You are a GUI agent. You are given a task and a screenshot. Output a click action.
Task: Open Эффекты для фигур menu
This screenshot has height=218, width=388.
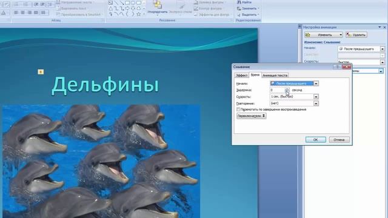(212, 15)
